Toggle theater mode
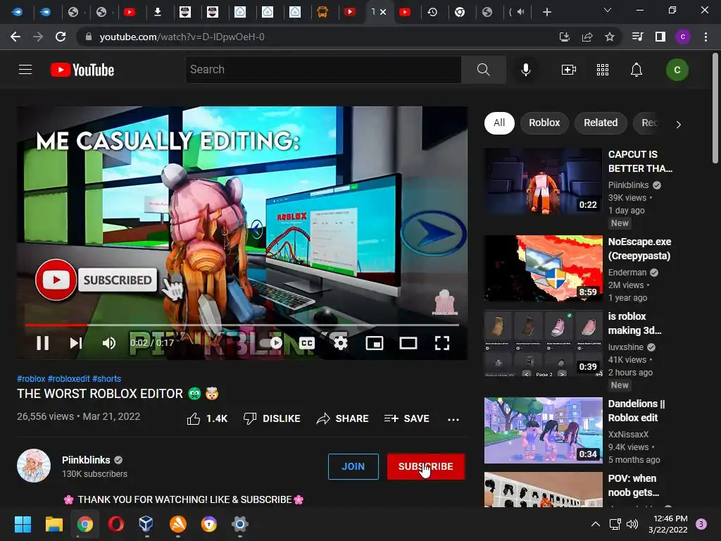Image resolution: width=721 pixels, height=541 pixels. (x=408, y=343)
